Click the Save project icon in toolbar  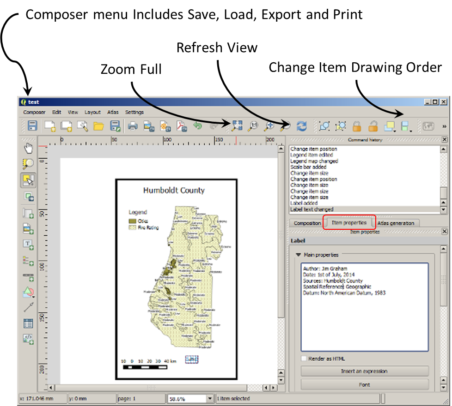[x=32, y=126]
